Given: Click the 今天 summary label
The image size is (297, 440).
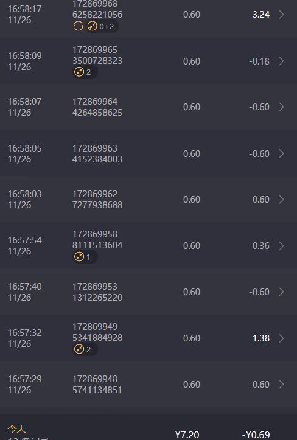Looking at the screenshot, I should pyautogui.click(x=17, y=428).
